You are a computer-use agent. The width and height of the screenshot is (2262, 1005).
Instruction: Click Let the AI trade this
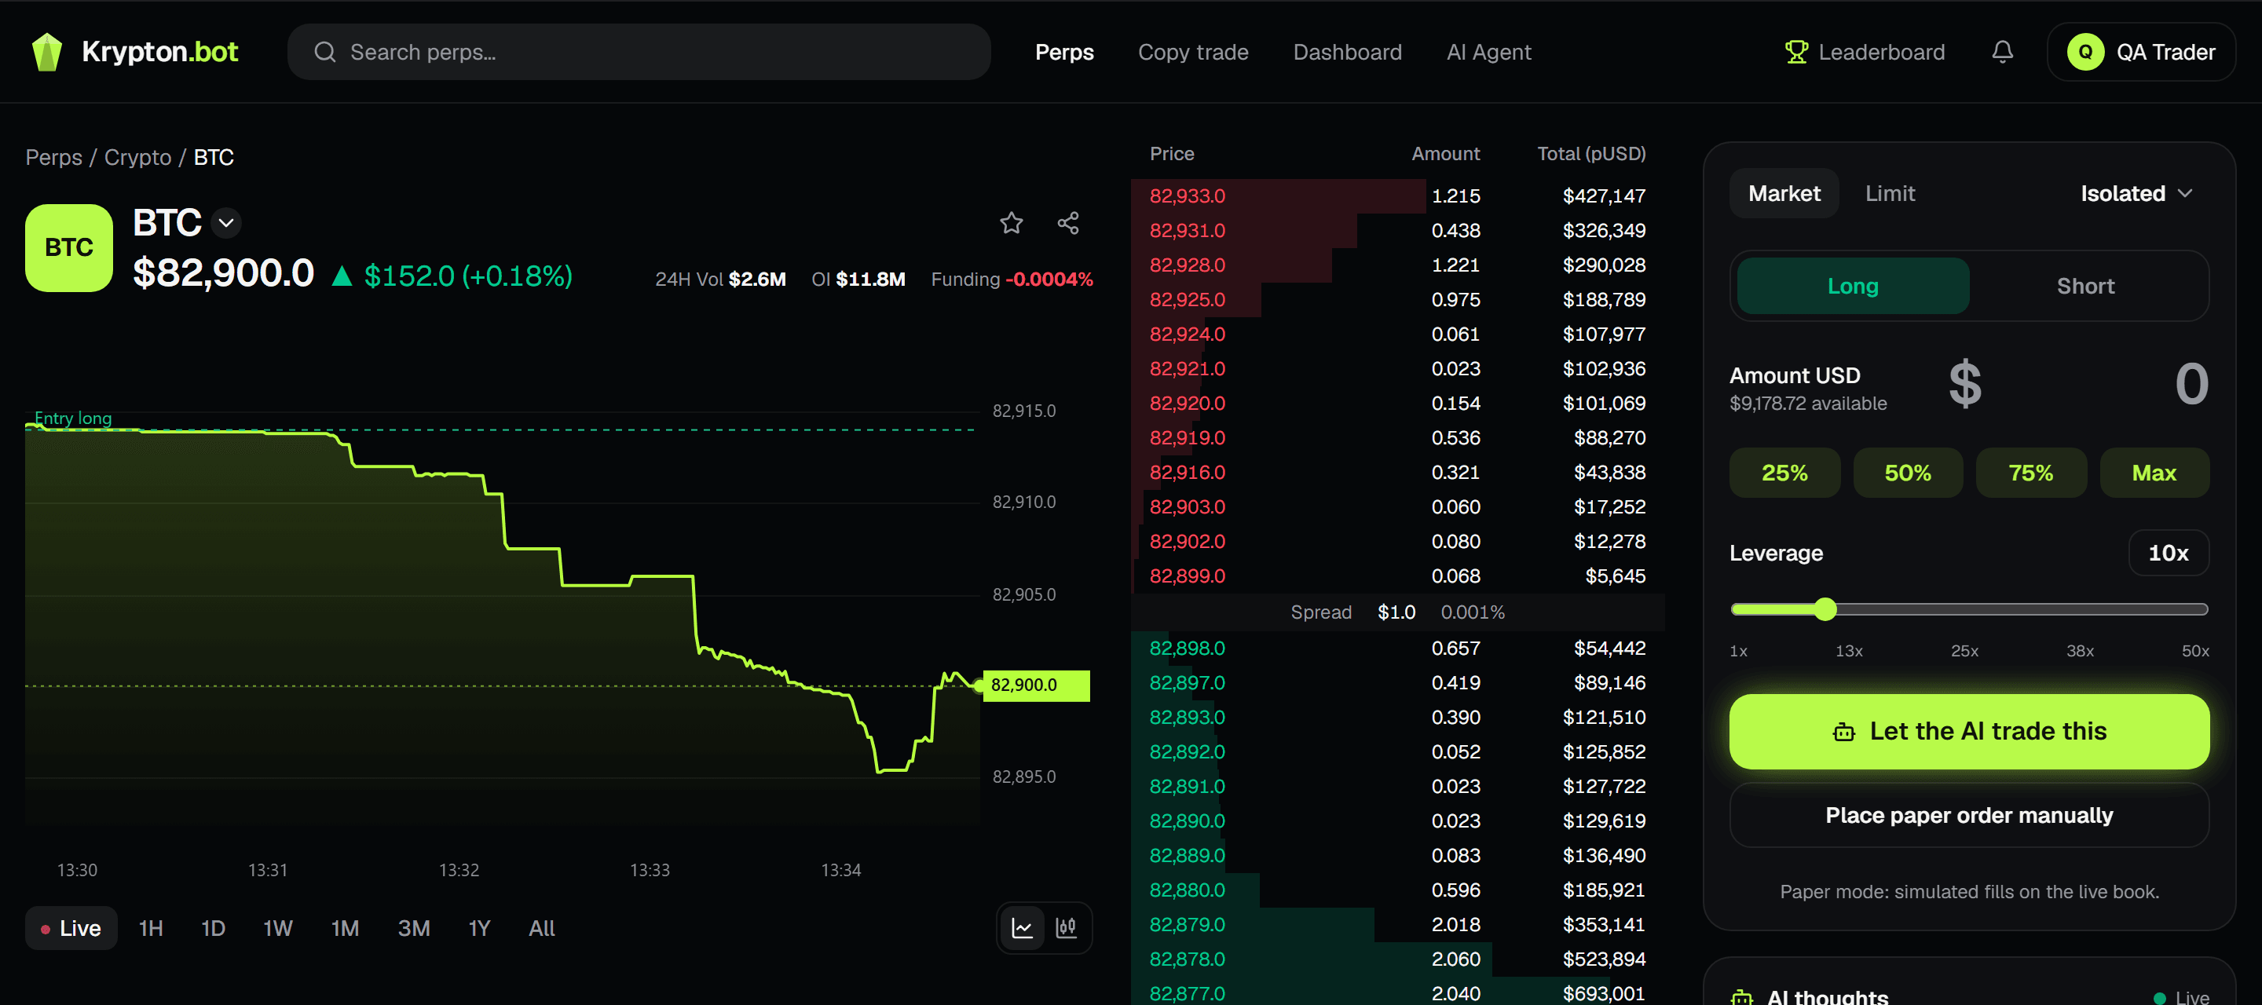pos(1969,732)
